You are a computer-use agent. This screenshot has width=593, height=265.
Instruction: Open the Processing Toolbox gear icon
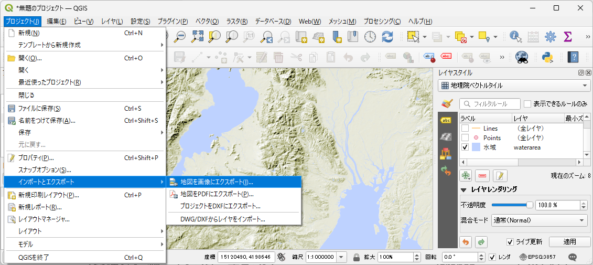[550, 36]
